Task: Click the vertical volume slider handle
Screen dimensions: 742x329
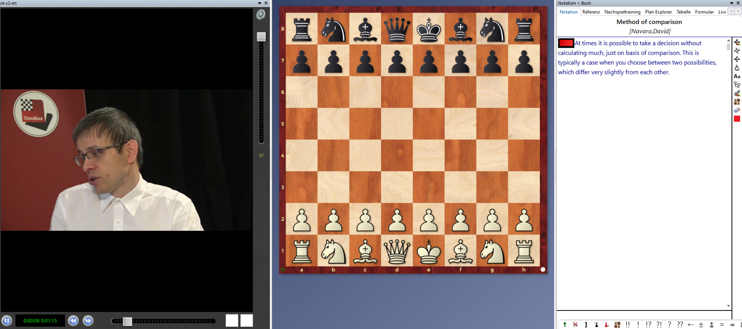Action: [261, 37]
